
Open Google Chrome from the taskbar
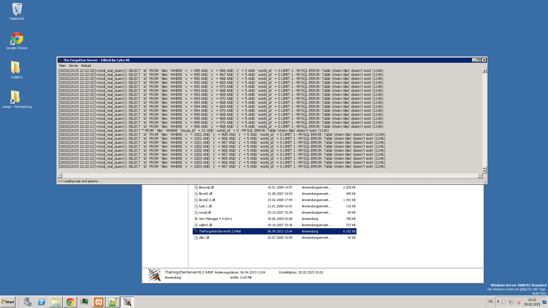70,302
